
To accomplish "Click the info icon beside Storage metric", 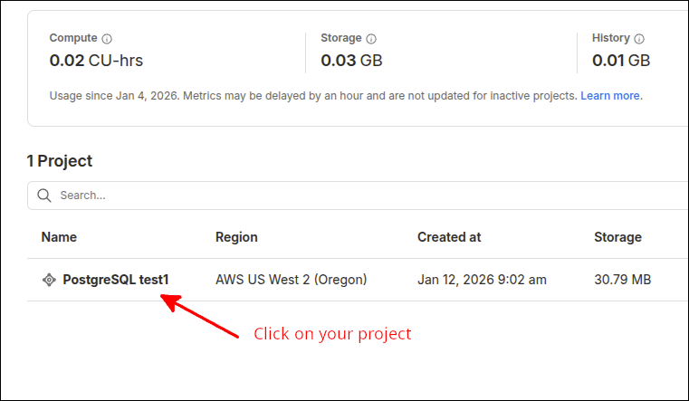I will (371, 39).
